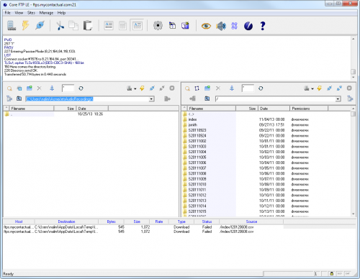
Task: Open settings gear icon in toolbar
Action: (x=158, y=25)
